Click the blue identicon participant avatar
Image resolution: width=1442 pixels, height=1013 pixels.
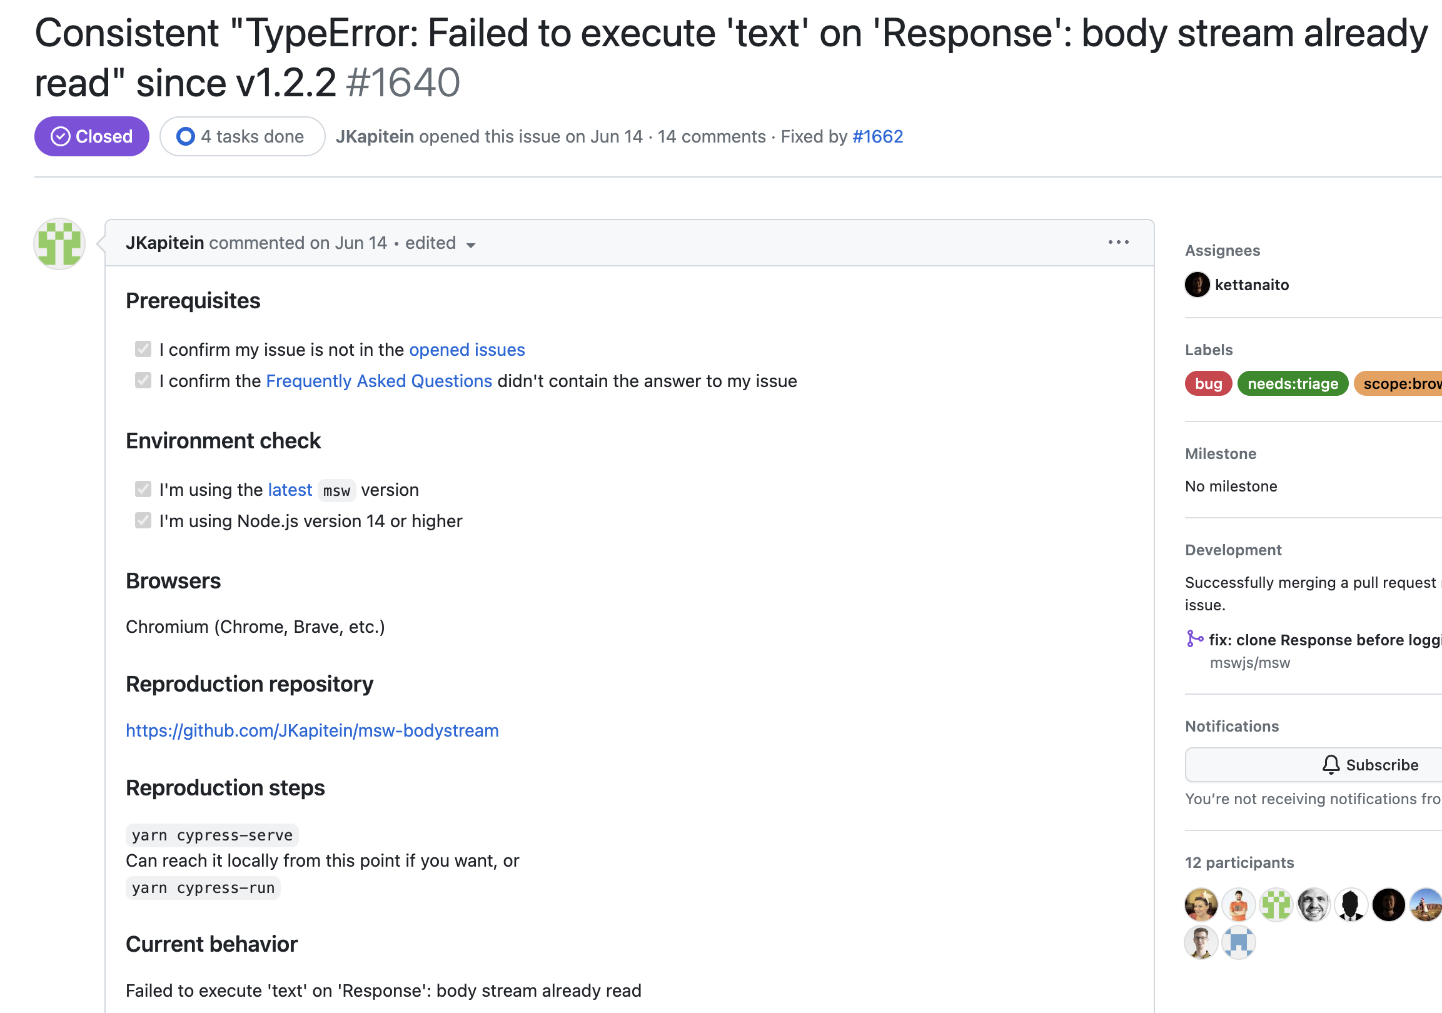pyautogui.click(x=1239, y=943)
